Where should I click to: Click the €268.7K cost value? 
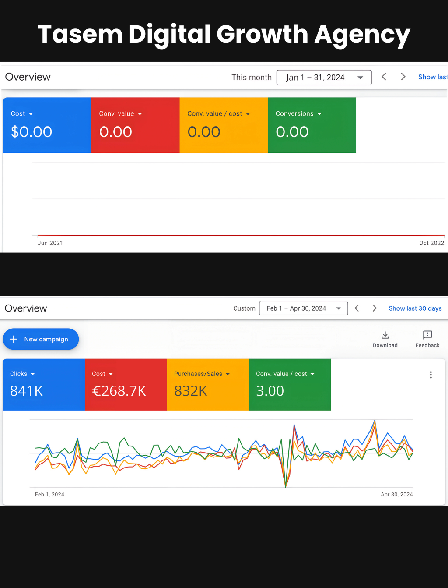119,391
